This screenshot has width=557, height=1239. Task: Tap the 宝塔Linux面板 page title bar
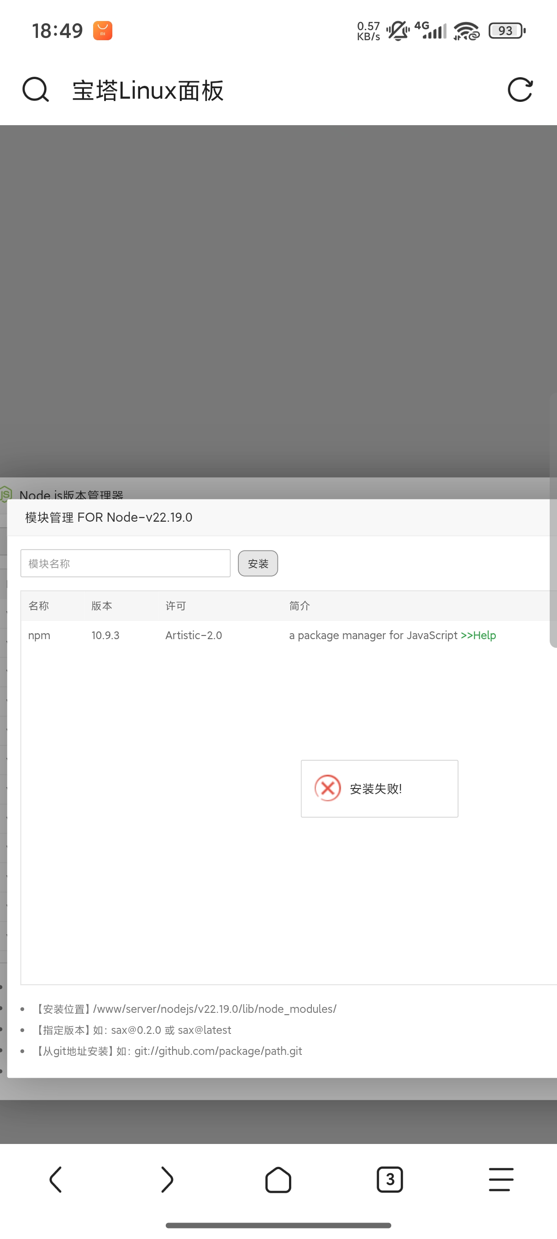148,90
